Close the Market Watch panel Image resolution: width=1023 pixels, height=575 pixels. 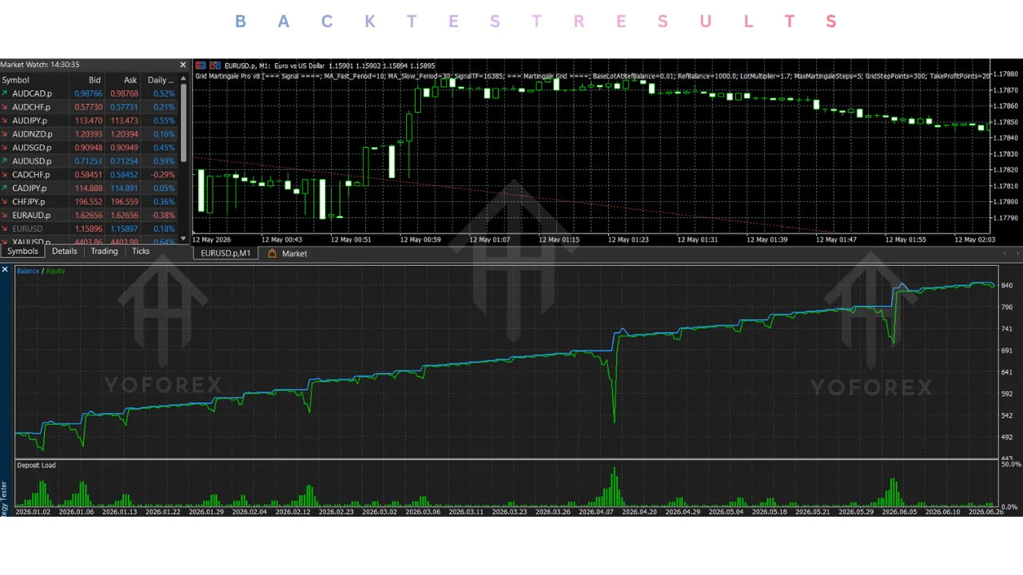(183, 65)
